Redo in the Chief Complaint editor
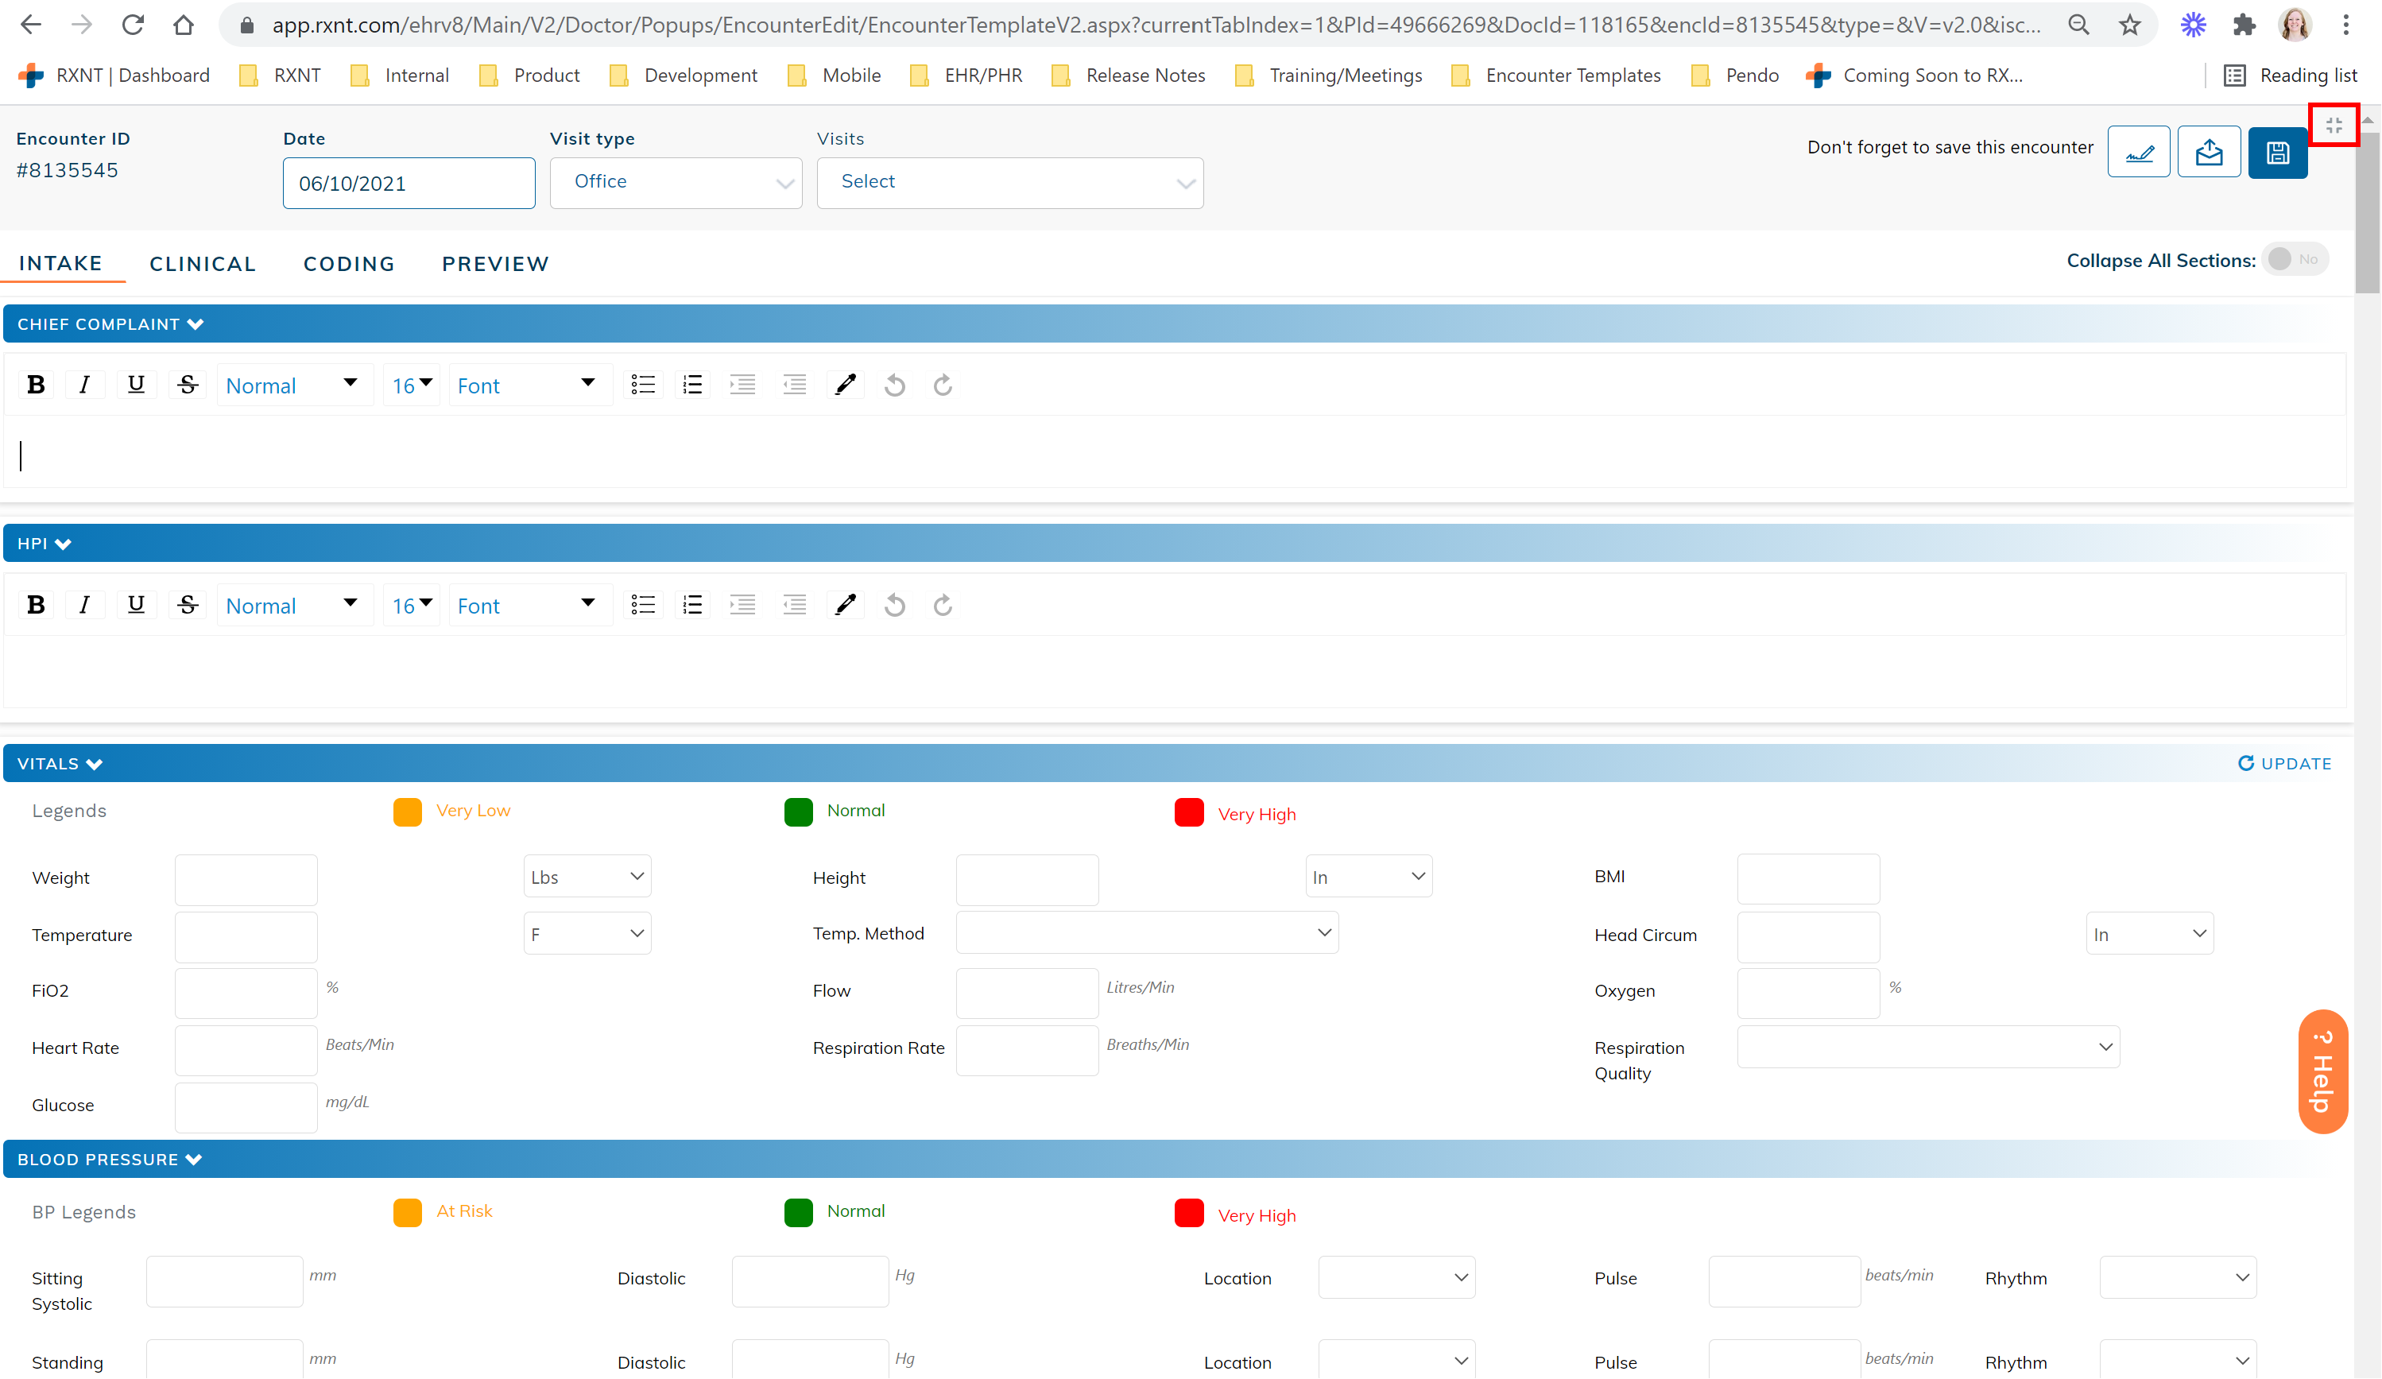This screenshot has height=1379, width=2382. (x=943, y=385)
